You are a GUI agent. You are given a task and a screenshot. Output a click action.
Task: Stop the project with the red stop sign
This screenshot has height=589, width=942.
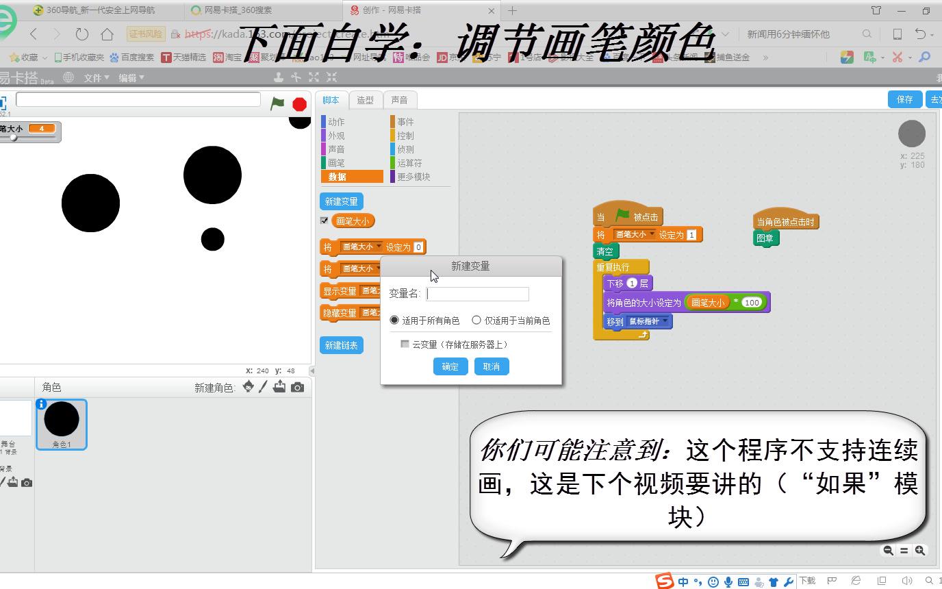(x=299, y=104)
